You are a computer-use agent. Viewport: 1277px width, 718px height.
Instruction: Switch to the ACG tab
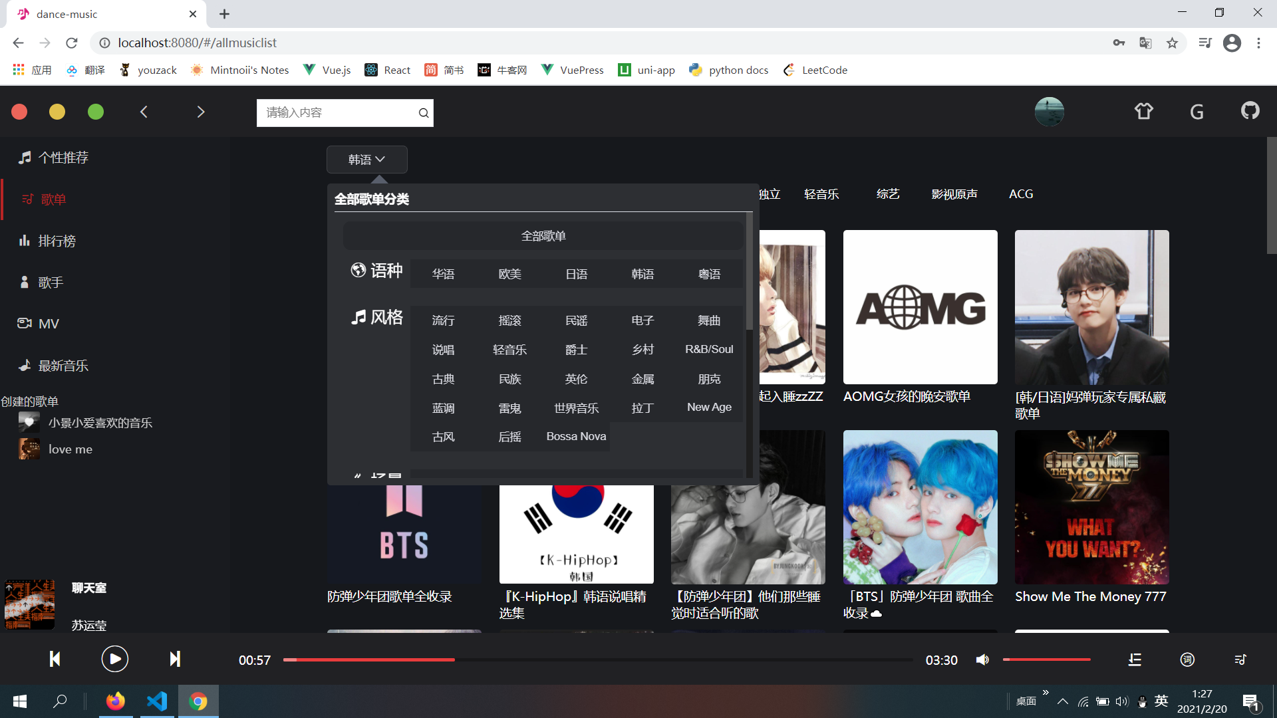1021,194
